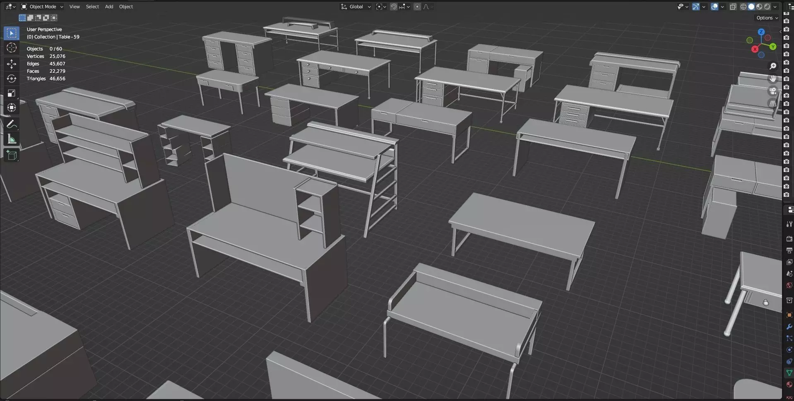Open the View Layer properties tab
This screenshot has width=794, height=401.
click(789, 262)
